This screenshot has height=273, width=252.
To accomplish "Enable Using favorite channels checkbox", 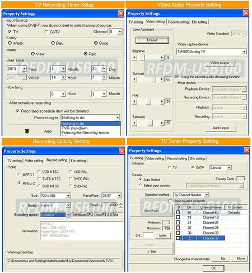I will 170,201.
